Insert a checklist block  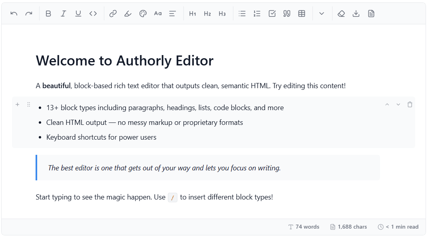pyautogui.click(x=272, y=14)
